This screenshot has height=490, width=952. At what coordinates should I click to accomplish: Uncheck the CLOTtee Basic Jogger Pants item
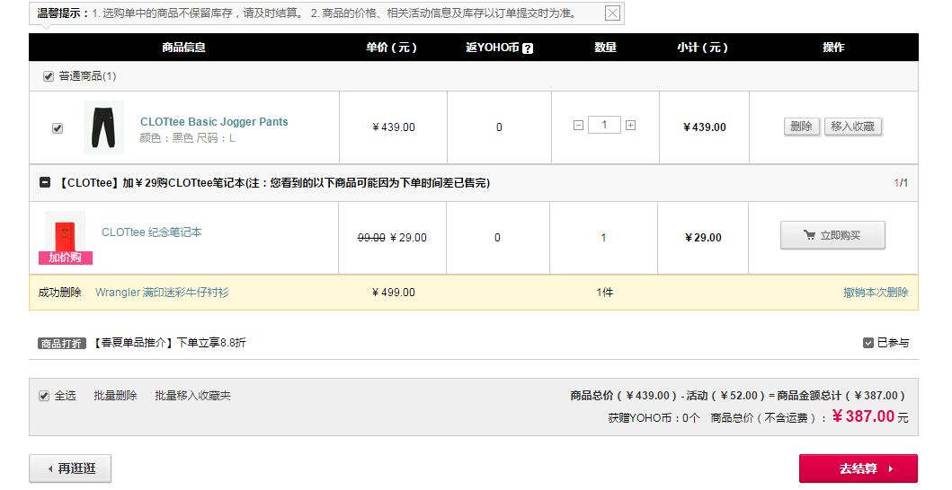58,128
